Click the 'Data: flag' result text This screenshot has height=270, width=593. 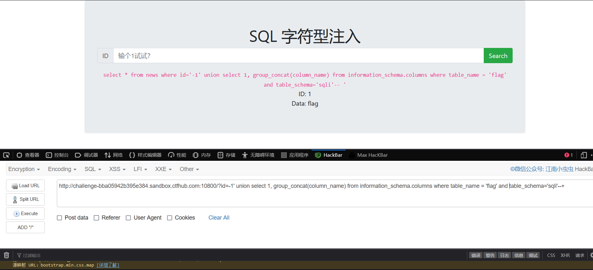tap(305, 104)
